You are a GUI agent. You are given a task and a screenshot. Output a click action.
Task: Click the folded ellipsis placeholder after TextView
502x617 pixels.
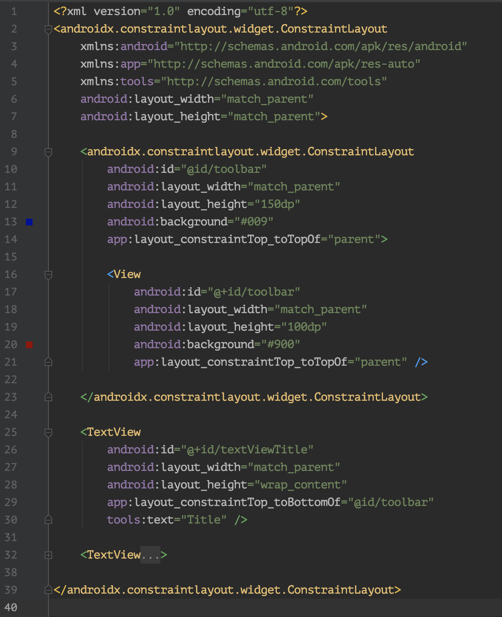tap(150, 555)
